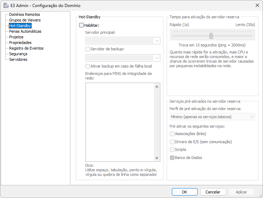
Task: Toggle the Servidor de backup checkbox
Action: pyautogui.click(x=88, y=49)
